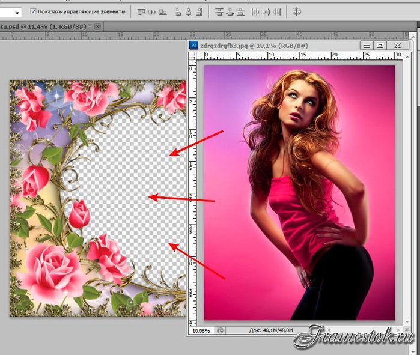
Task: Toggle the 'Показать управляющие элементы' checkbox
Action: [x=33, y=11]
